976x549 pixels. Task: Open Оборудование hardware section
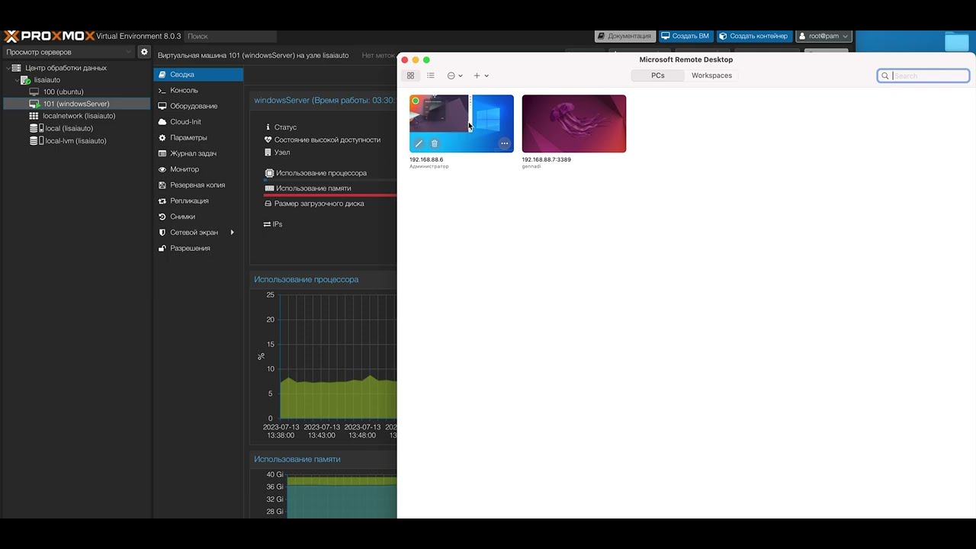[198, 106]
